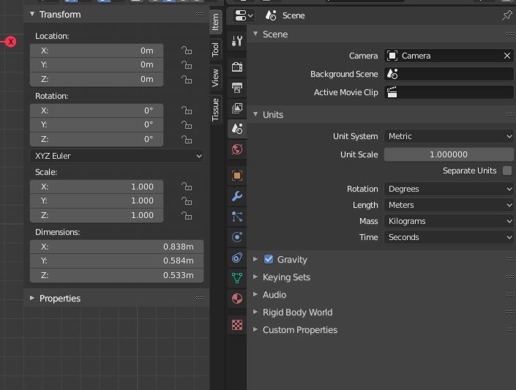Screen dimensions: 516x390
Task: Click the Unit Scale value field
Action: pyautogui.click(x=449, y=154)
